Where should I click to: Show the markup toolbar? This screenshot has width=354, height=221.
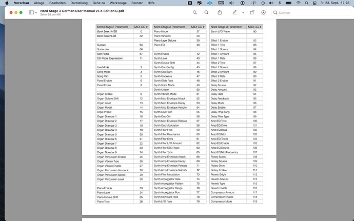click(x=264, y=13)
